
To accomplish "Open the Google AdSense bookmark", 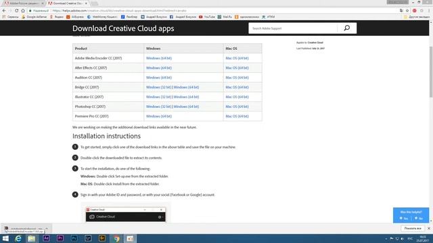I will [x=35, y=17].
